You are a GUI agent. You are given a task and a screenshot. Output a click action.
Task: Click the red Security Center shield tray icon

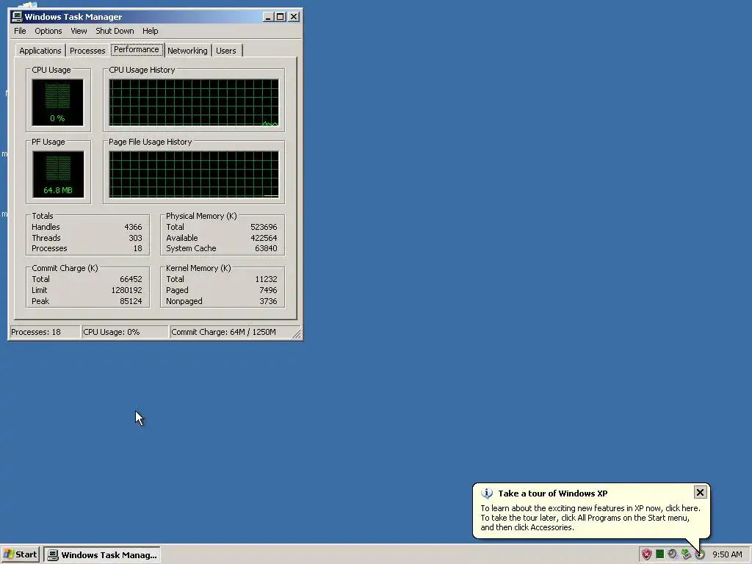point(646,554)
